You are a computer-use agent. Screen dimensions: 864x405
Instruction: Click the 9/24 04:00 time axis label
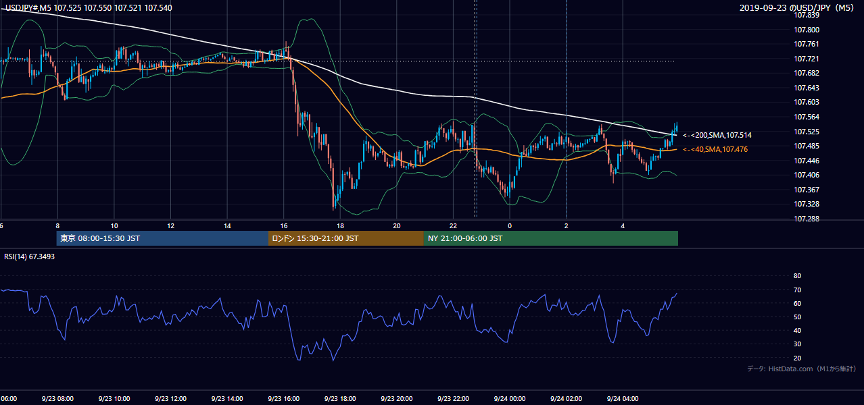623,399
